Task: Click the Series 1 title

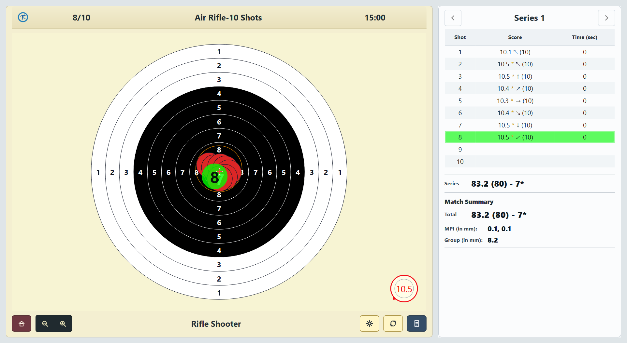Action: click(529, 18)
